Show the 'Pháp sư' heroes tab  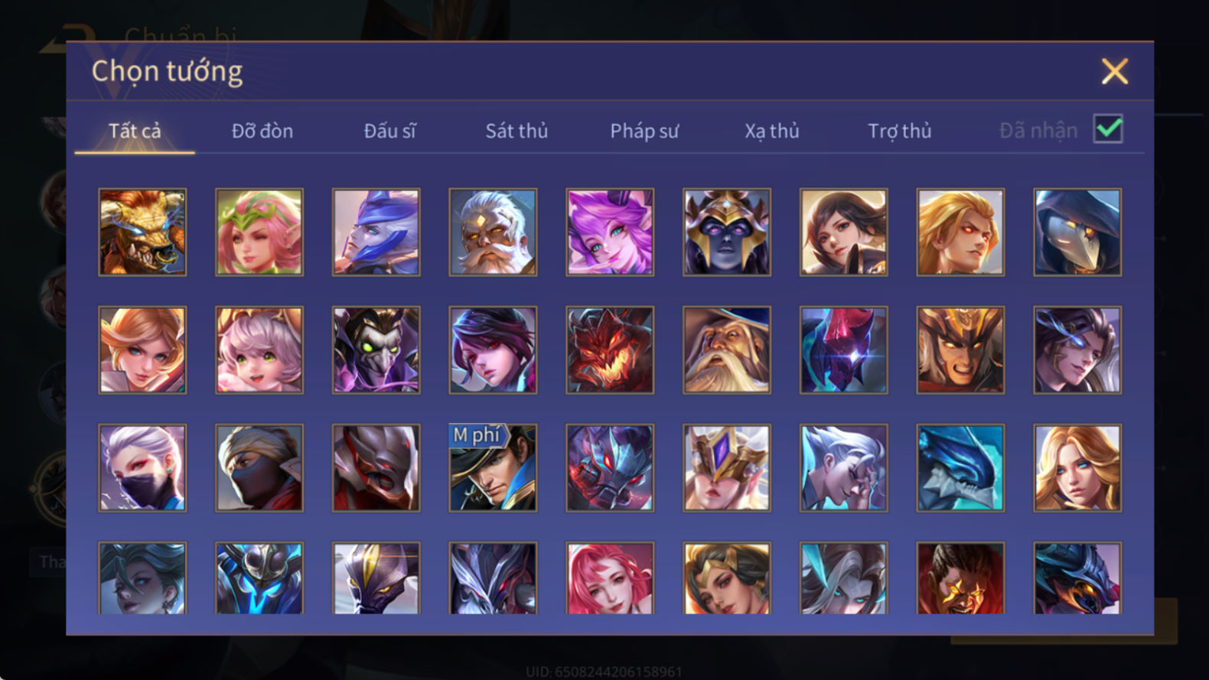click(644, 131)
